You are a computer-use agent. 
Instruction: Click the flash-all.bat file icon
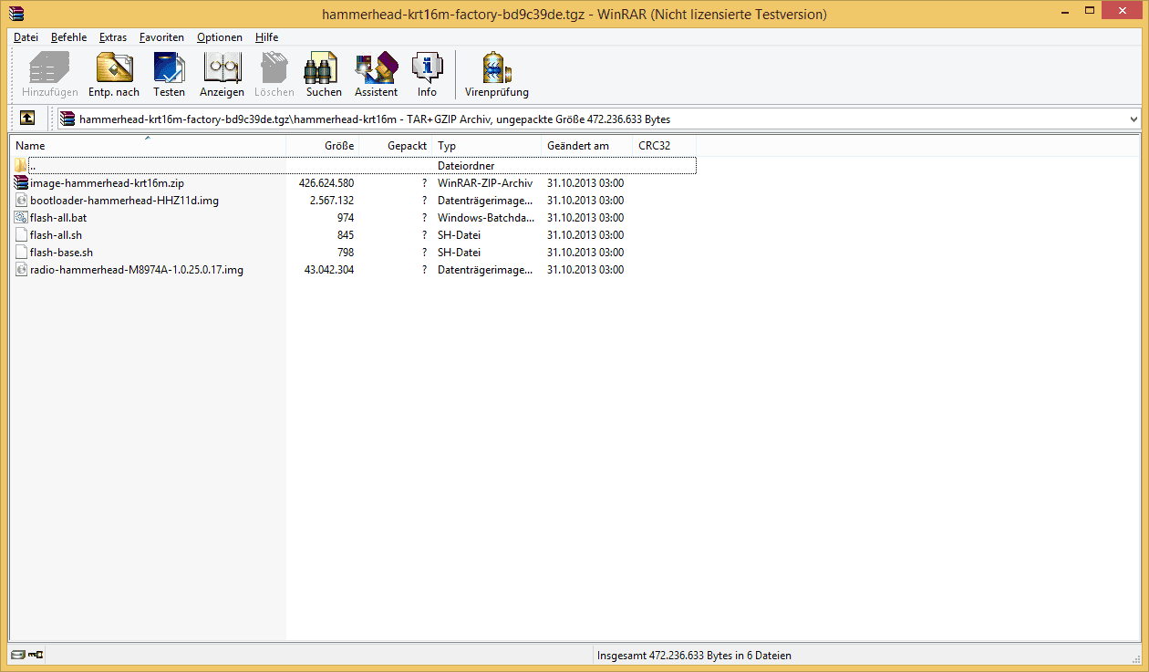point(21,217)
